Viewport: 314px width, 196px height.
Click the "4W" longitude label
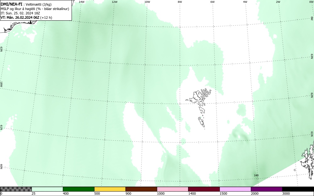(245, 2)
